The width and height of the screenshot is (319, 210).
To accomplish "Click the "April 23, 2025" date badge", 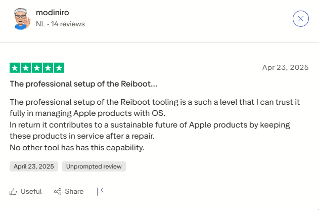I will tap(34, 166).
